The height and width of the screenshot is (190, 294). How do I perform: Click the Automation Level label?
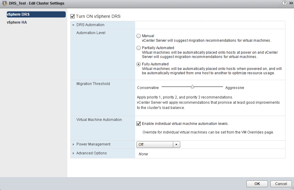pyautogui.click(x=91, y=33)
